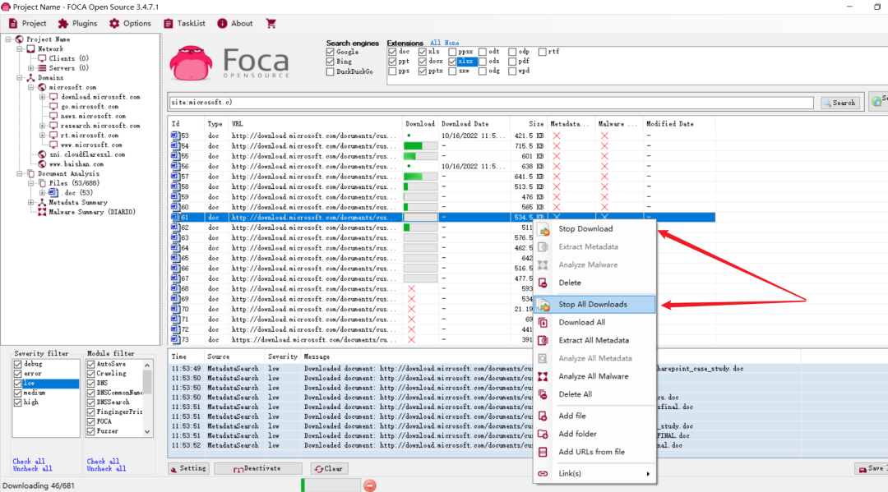
Task: Click the Add folder icon
Action: 543,434
